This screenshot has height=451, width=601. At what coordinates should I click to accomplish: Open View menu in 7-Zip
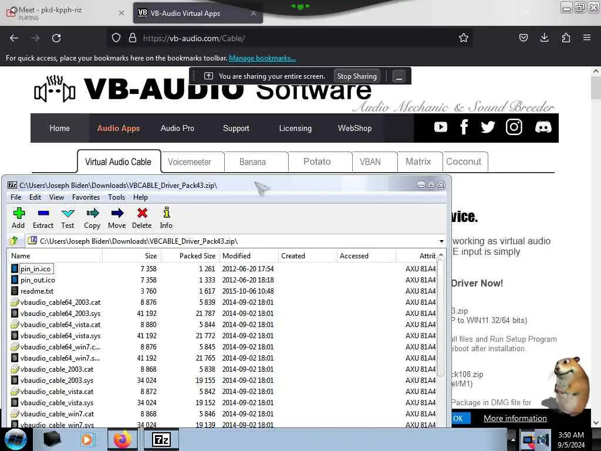pos(56,197)
